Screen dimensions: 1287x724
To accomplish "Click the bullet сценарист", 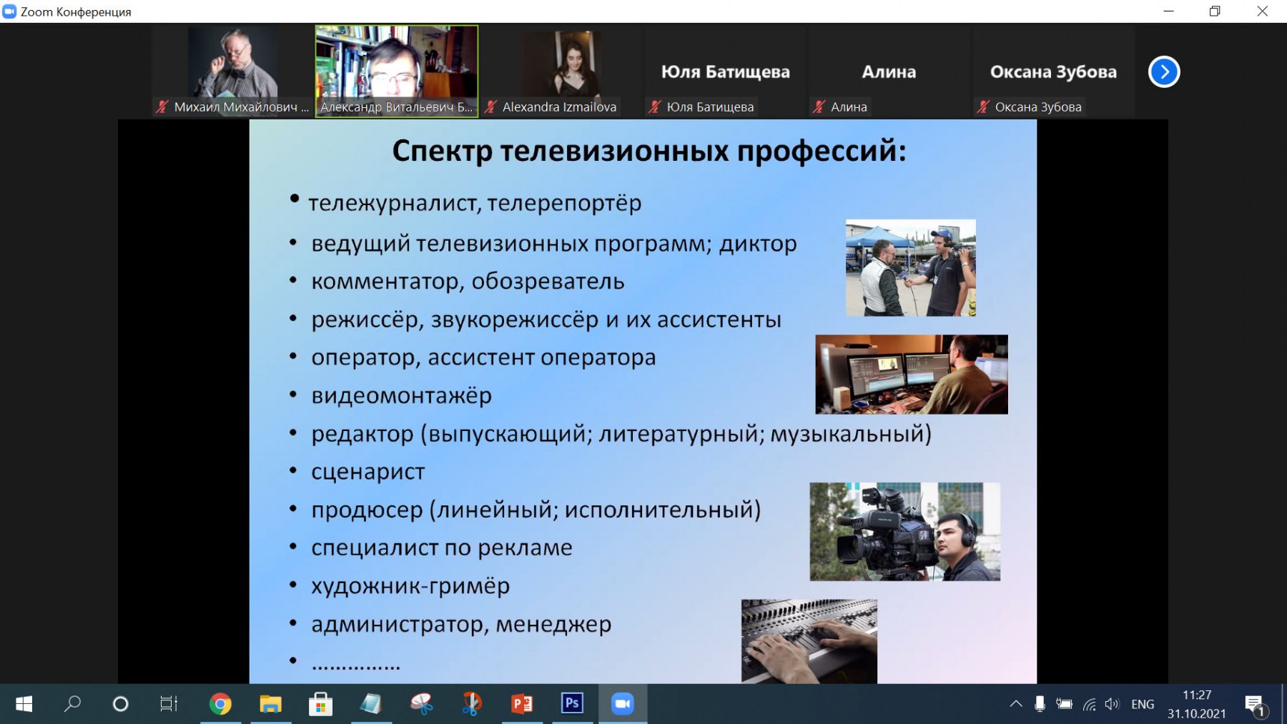I will click(x=368, y=472).
